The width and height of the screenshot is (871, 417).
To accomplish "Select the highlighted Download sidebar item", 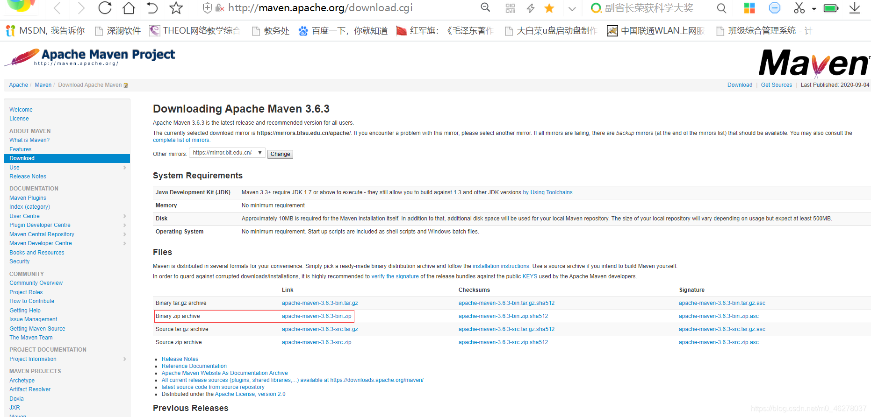I will point(67,158).
